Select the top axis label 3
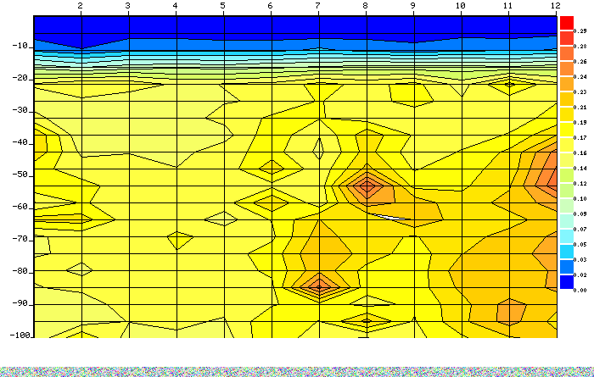The image size is (594, 377). (x=127, y=6)
